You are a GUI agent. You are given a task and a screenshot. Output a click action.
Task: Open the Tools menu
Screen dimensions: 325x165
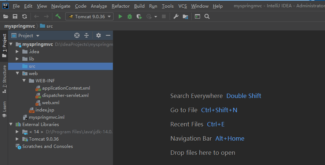coord(168,6)
